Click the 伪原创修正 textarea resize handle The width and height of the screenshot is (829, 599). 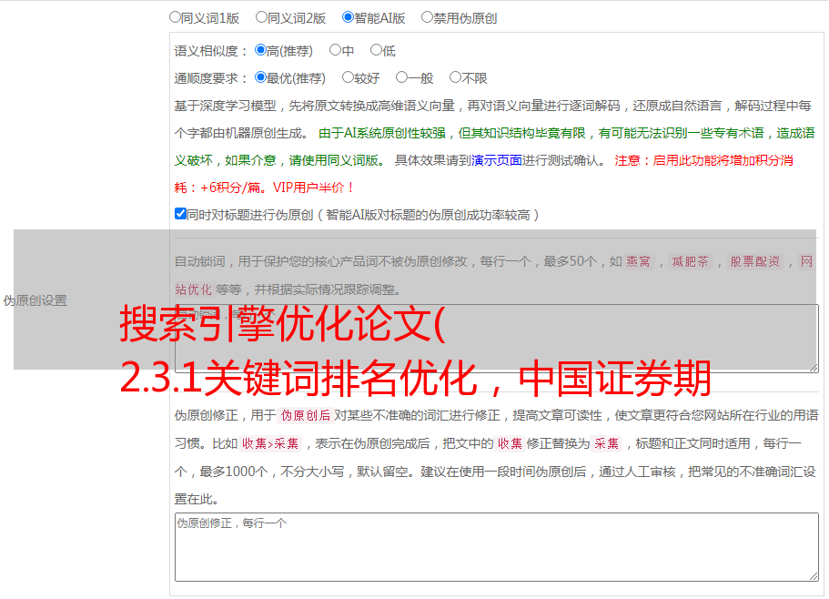814,577
